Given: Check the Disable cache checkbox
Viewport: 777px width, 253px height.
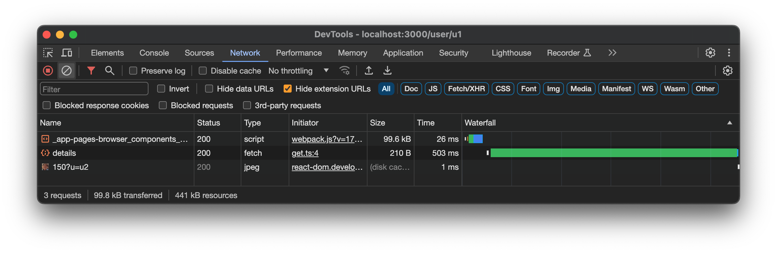Looking at the screenshot, I should pos(203,71).
